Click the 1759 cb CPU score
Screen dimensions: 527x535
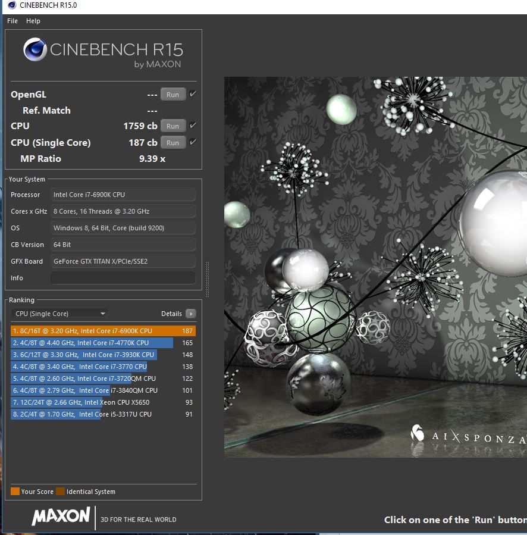(x=140, y=126)
